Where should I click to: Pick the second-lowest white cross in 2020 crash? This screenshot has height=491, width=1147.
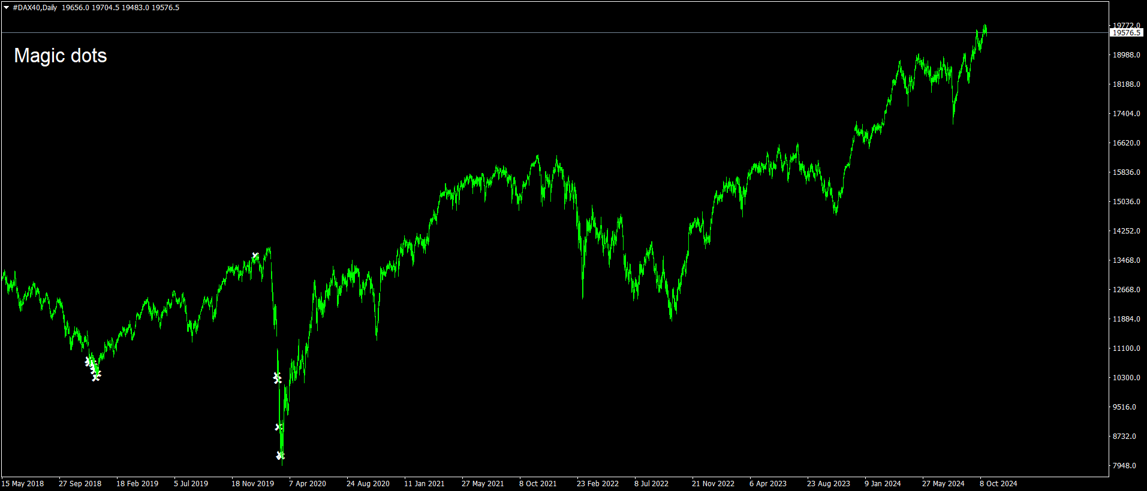pos(278,427)
